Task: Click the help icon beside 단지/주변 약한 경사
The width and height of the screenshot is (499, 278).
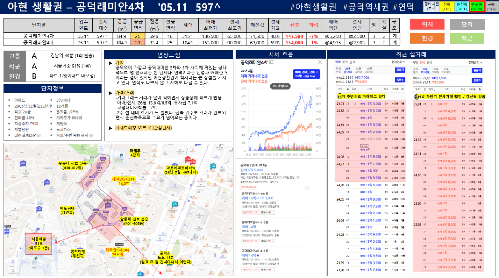Action: click(91, 135)
